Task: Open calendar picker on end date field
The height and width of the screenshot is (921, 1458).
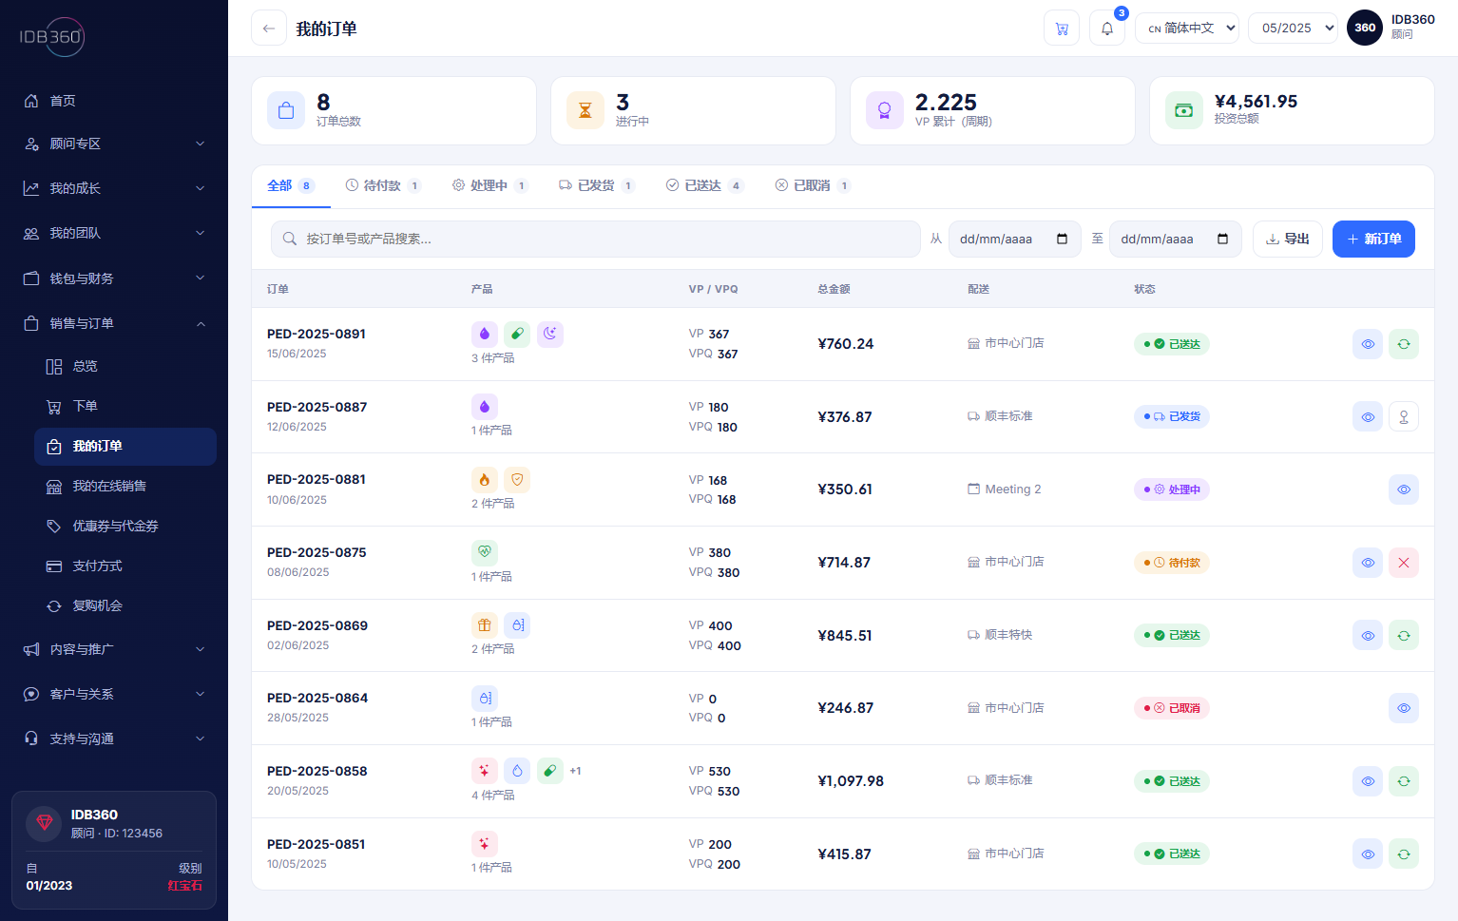Action: click(x=1223, y=239)
